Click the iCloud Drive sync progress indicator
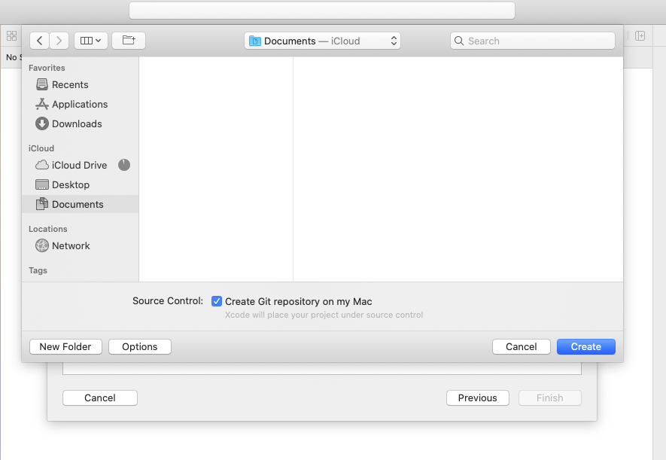The height and width of the screenshot is (460, 666). tap(124, 165)
